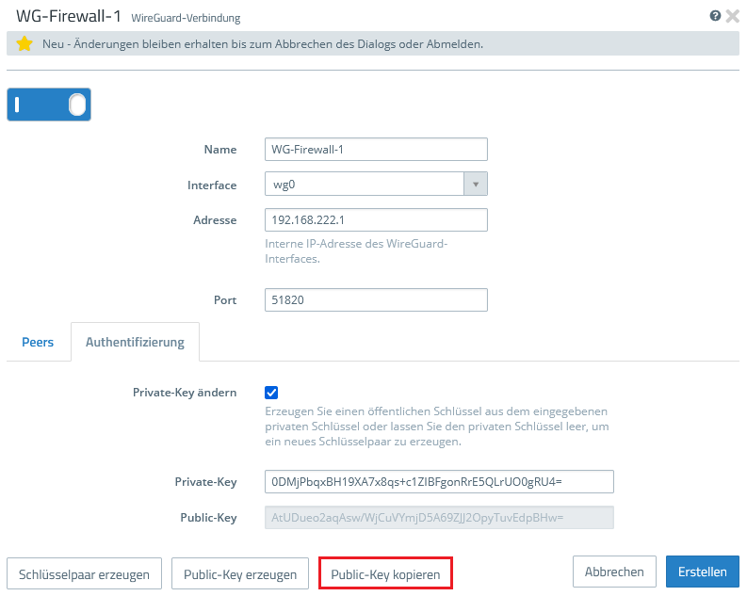Expand the Interface wg0 dropdown arrow
This screenshot has width=747, height=596.
click(x=476, y=185)
